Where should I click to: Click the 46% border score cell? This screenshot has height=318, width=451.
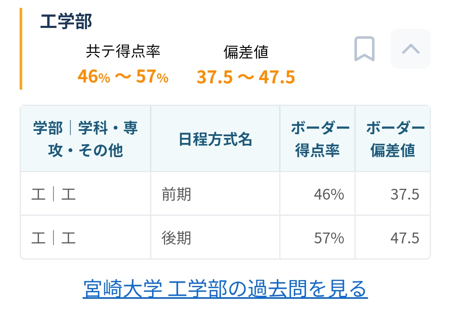pos(318,194)
